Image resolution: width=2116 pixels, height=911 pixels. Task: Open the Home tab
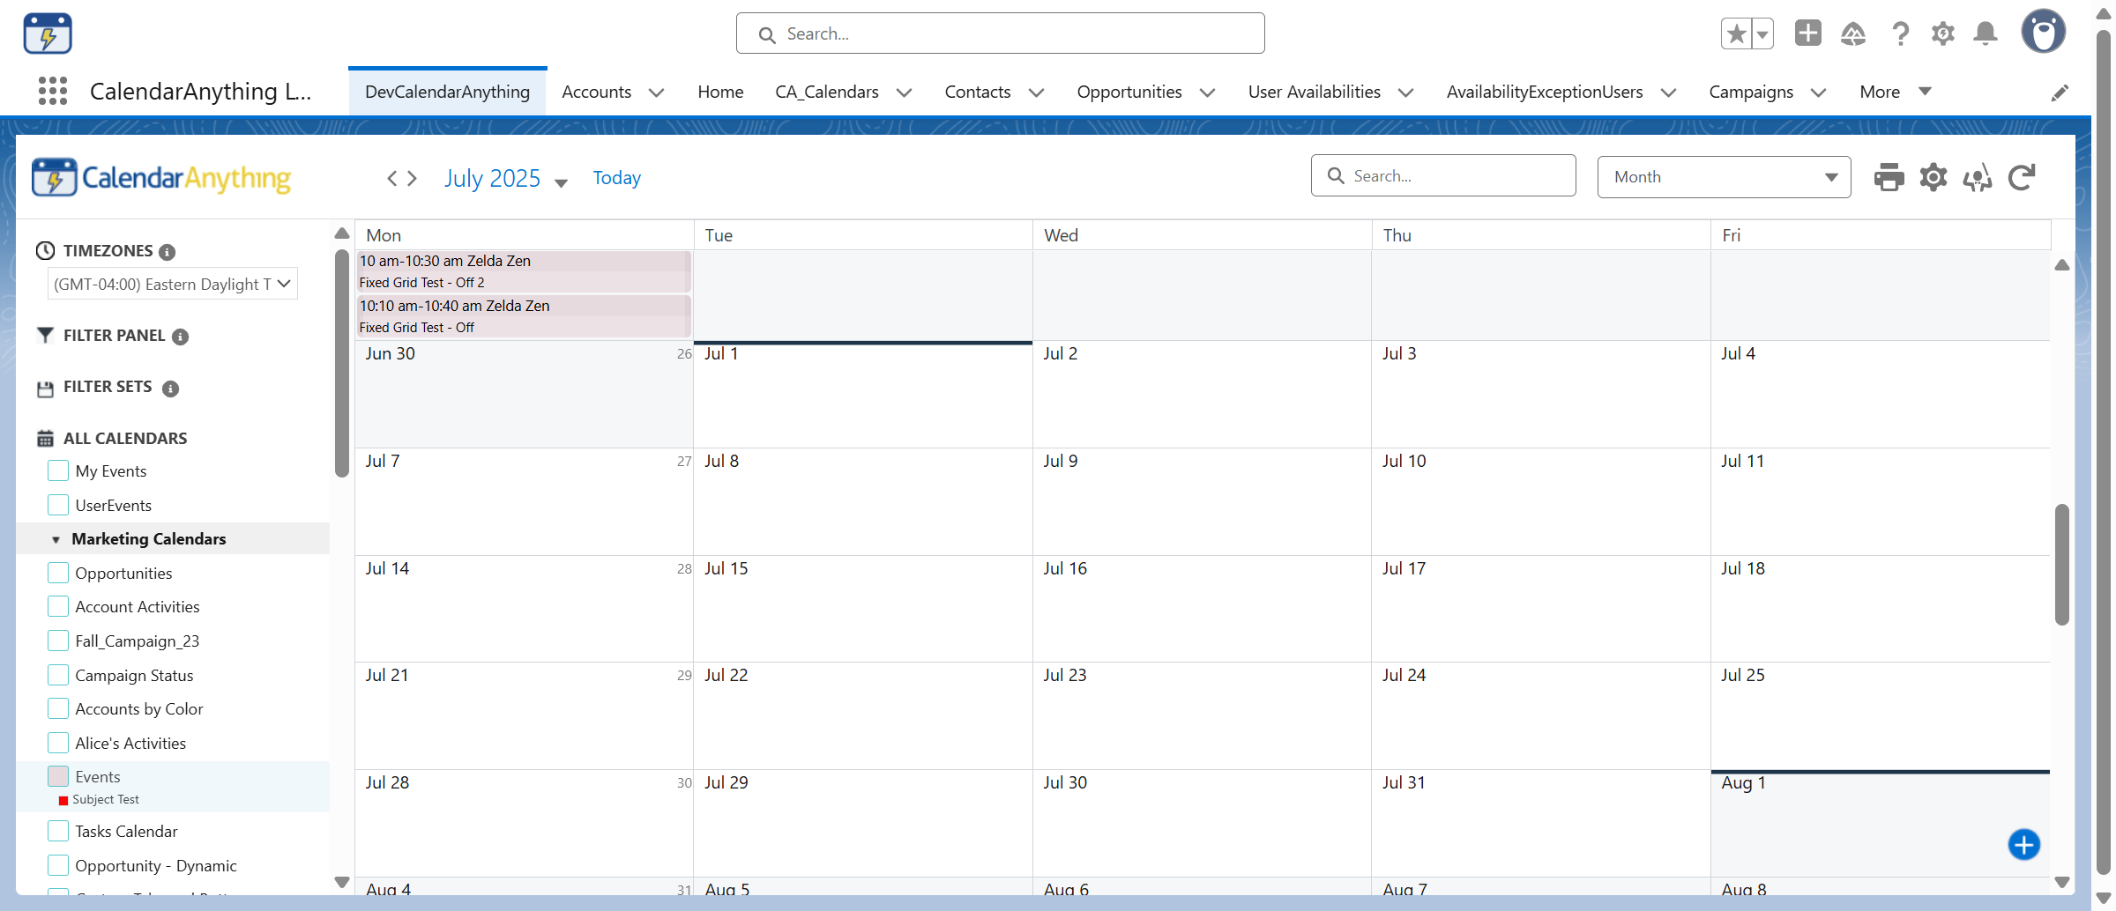[x=719, y=92]
